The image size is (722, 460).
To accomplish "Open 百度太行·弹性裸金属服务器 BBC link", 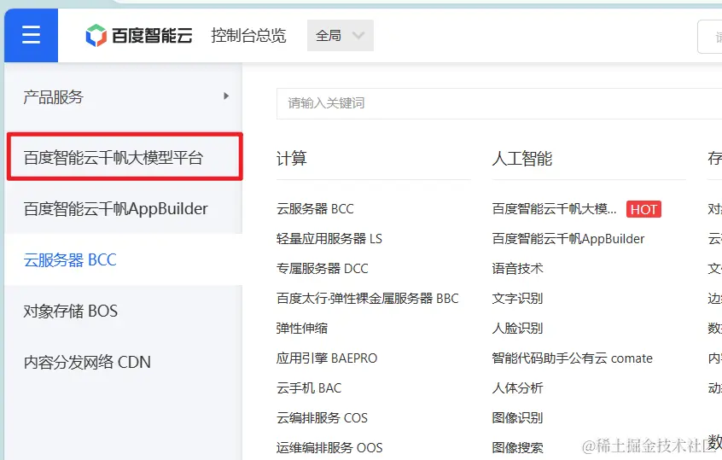I will (x=368, y=299).
